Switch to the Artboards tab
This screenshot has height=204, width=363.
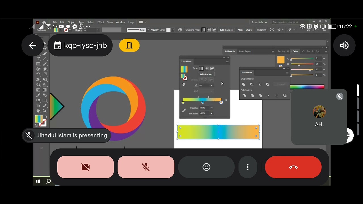tap(230, 51)
